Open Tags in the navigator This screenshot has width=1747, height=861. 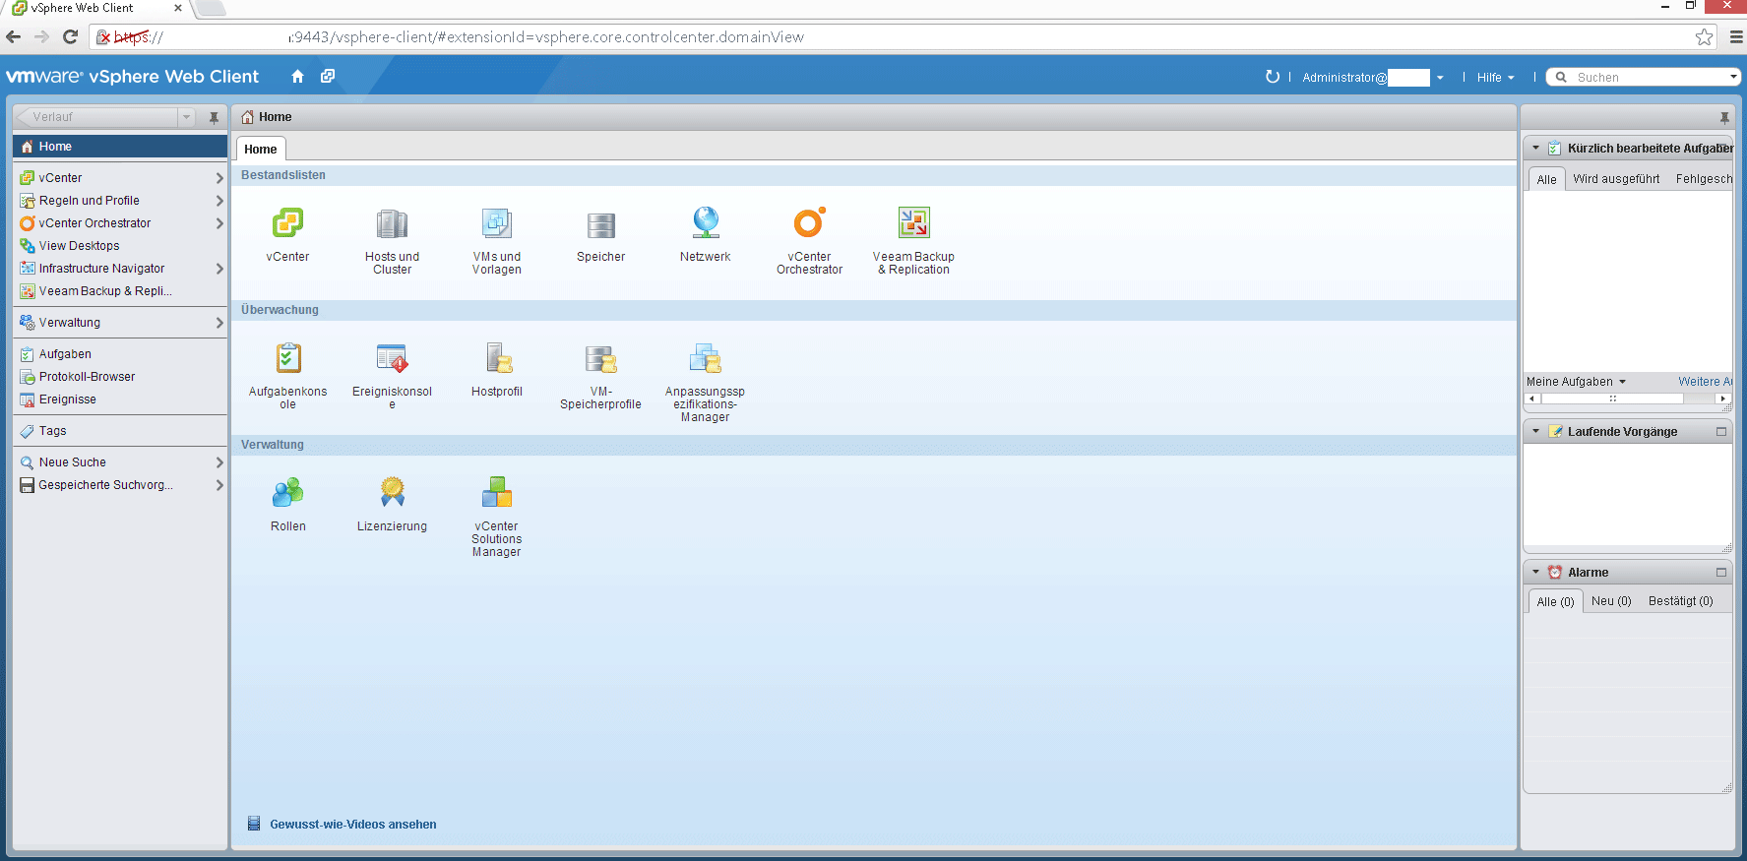[120, 431]
